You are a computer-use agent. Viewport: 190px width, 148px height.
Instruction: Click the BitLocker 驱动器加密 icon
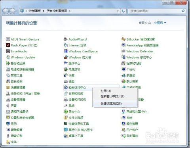point(123,39)
